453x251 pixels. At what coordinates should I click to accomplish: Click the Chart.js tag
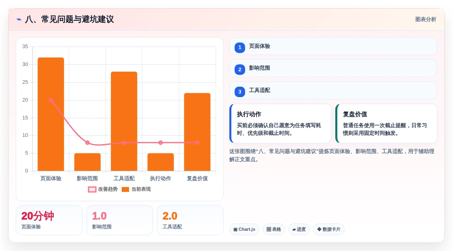tap(244, 229)
